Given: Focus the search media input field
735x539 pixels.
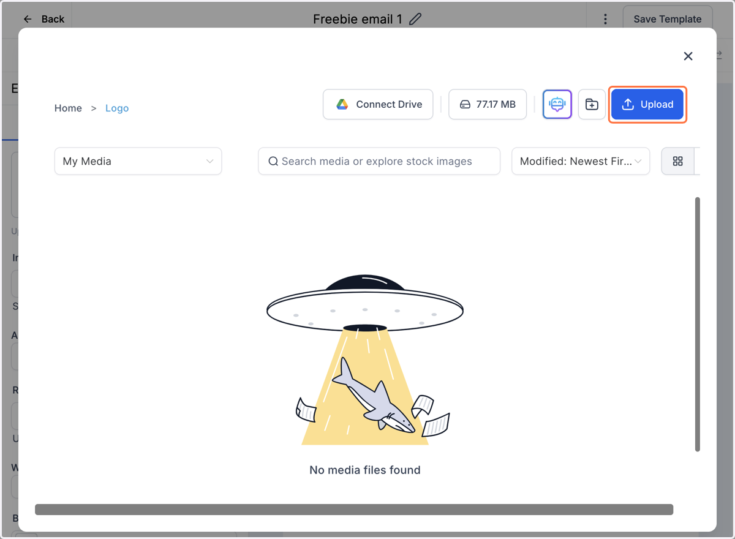Looking at the screenshot, I should pos(379,161).
